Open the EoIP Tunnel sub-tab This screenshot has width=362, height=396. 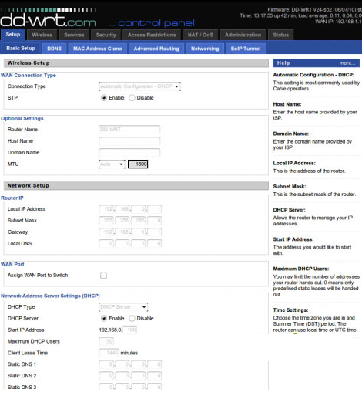point(246,49)
